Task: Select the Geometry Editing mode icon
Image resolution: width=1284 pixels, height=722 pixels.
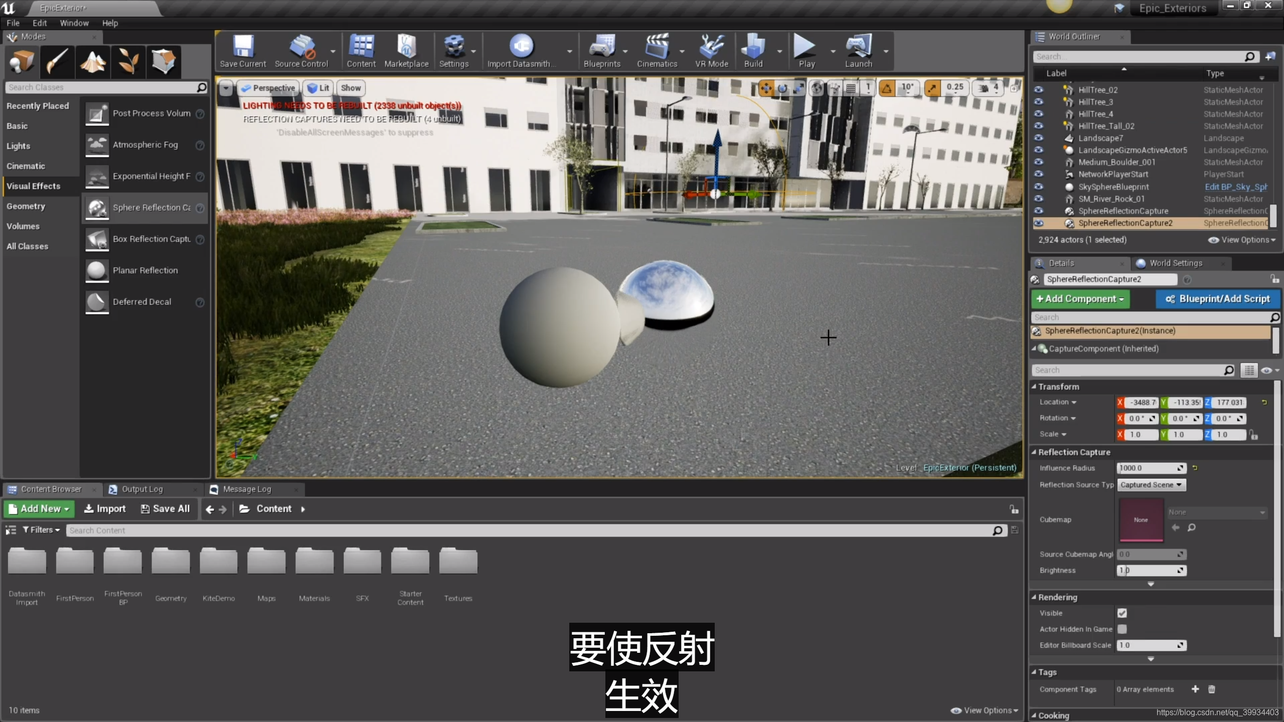Action: point(164,62)
